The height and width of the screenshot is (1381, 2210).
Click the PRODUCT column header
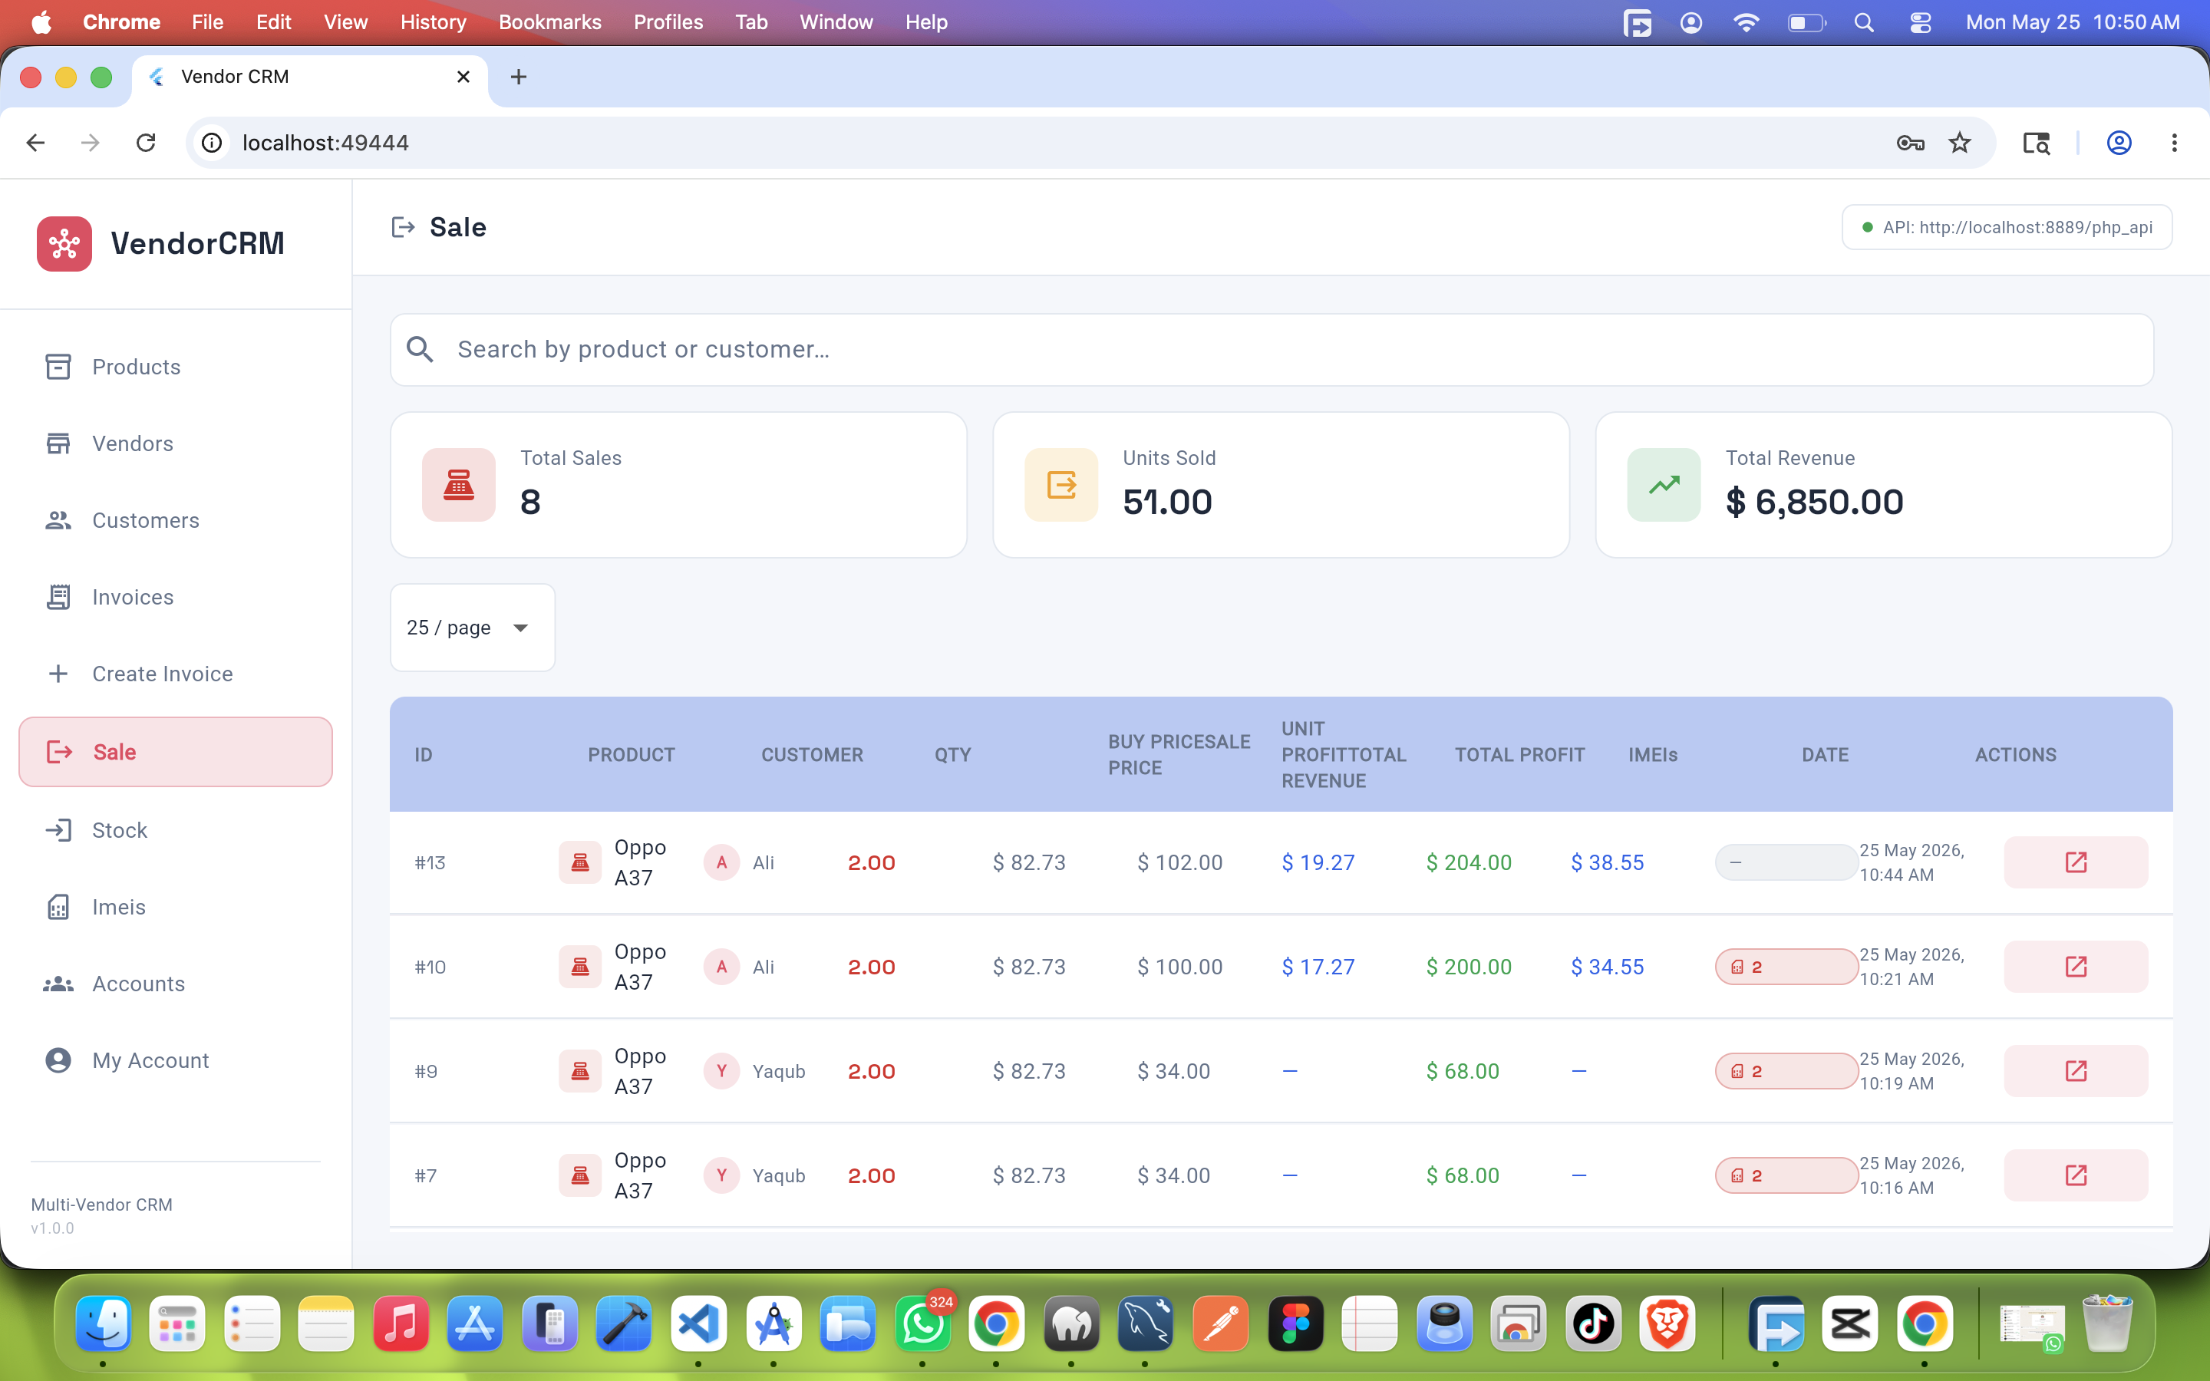pos(631,756)
